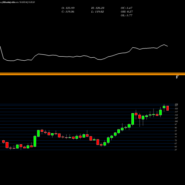Click the 102 price axis label
Viewport: 185px width, 185px height.
pyautogui.click(x=176, y=121)
